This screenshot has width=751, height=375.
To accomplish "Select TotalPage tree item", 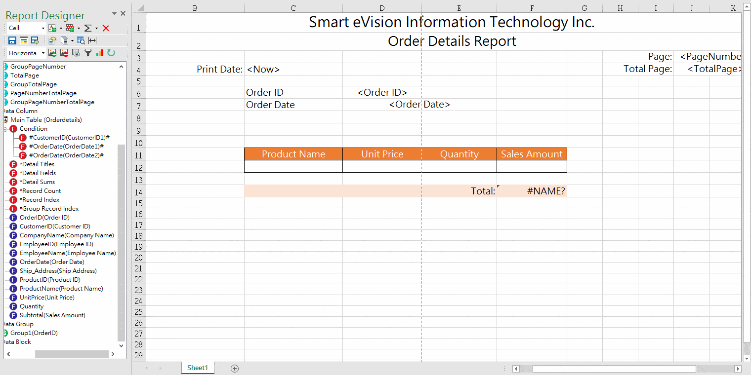I will tap(25, 75).
